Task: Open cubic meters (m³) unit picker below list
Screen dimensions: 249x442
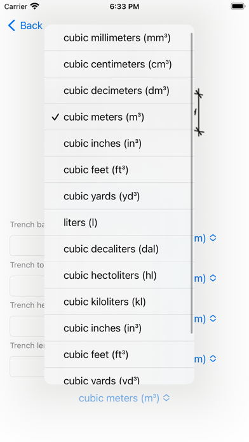Action: (124, 398)
